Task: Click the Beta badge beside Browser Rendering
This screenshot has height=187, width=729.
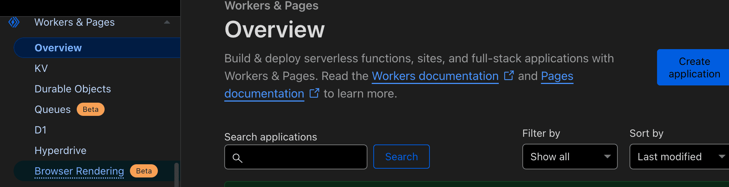Action: pos(144,171)
